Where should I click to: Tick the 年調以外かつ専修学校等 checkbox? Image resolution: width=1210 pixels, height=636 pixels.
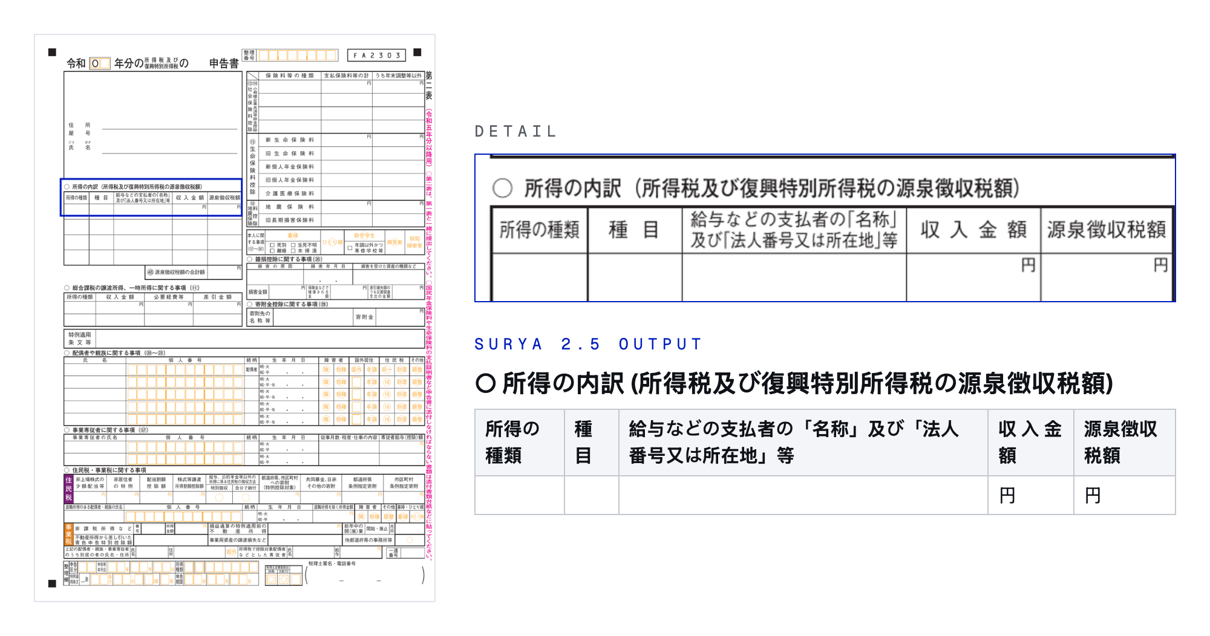pyautogui.click(x=350, y=248)
